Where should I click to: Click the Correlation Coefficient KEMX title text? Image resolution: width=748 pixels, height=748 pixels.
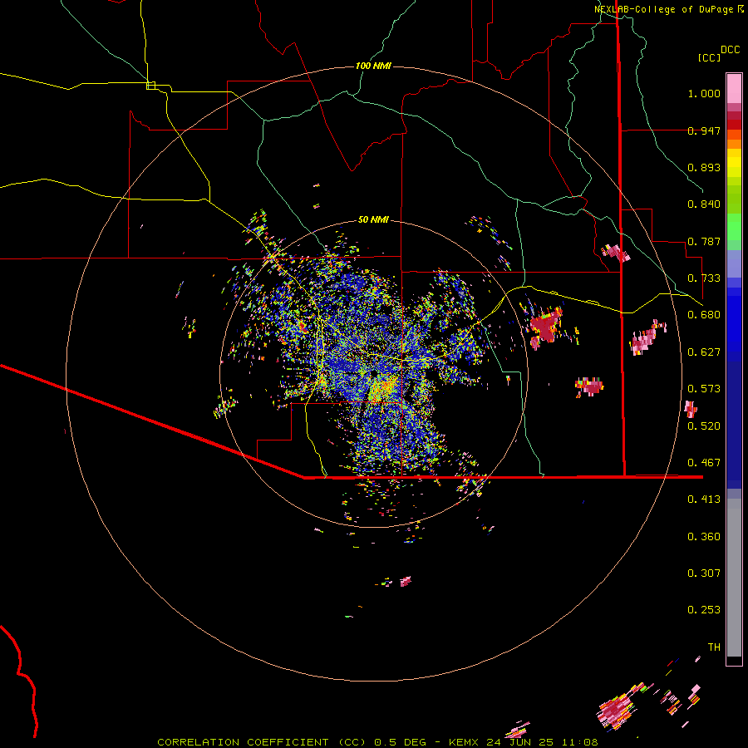tap(377, 742)
